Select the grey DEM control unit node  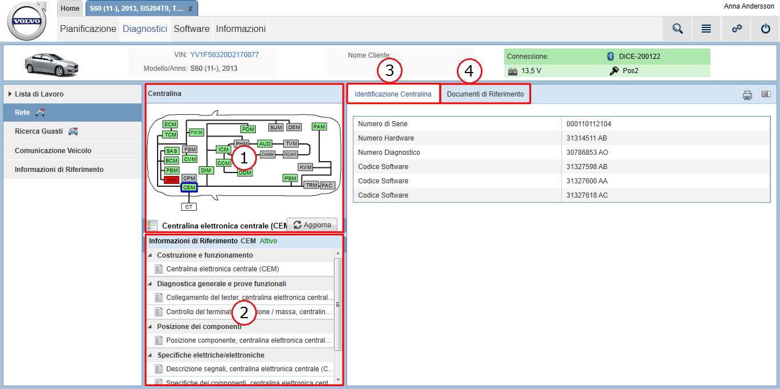(295, 127)
